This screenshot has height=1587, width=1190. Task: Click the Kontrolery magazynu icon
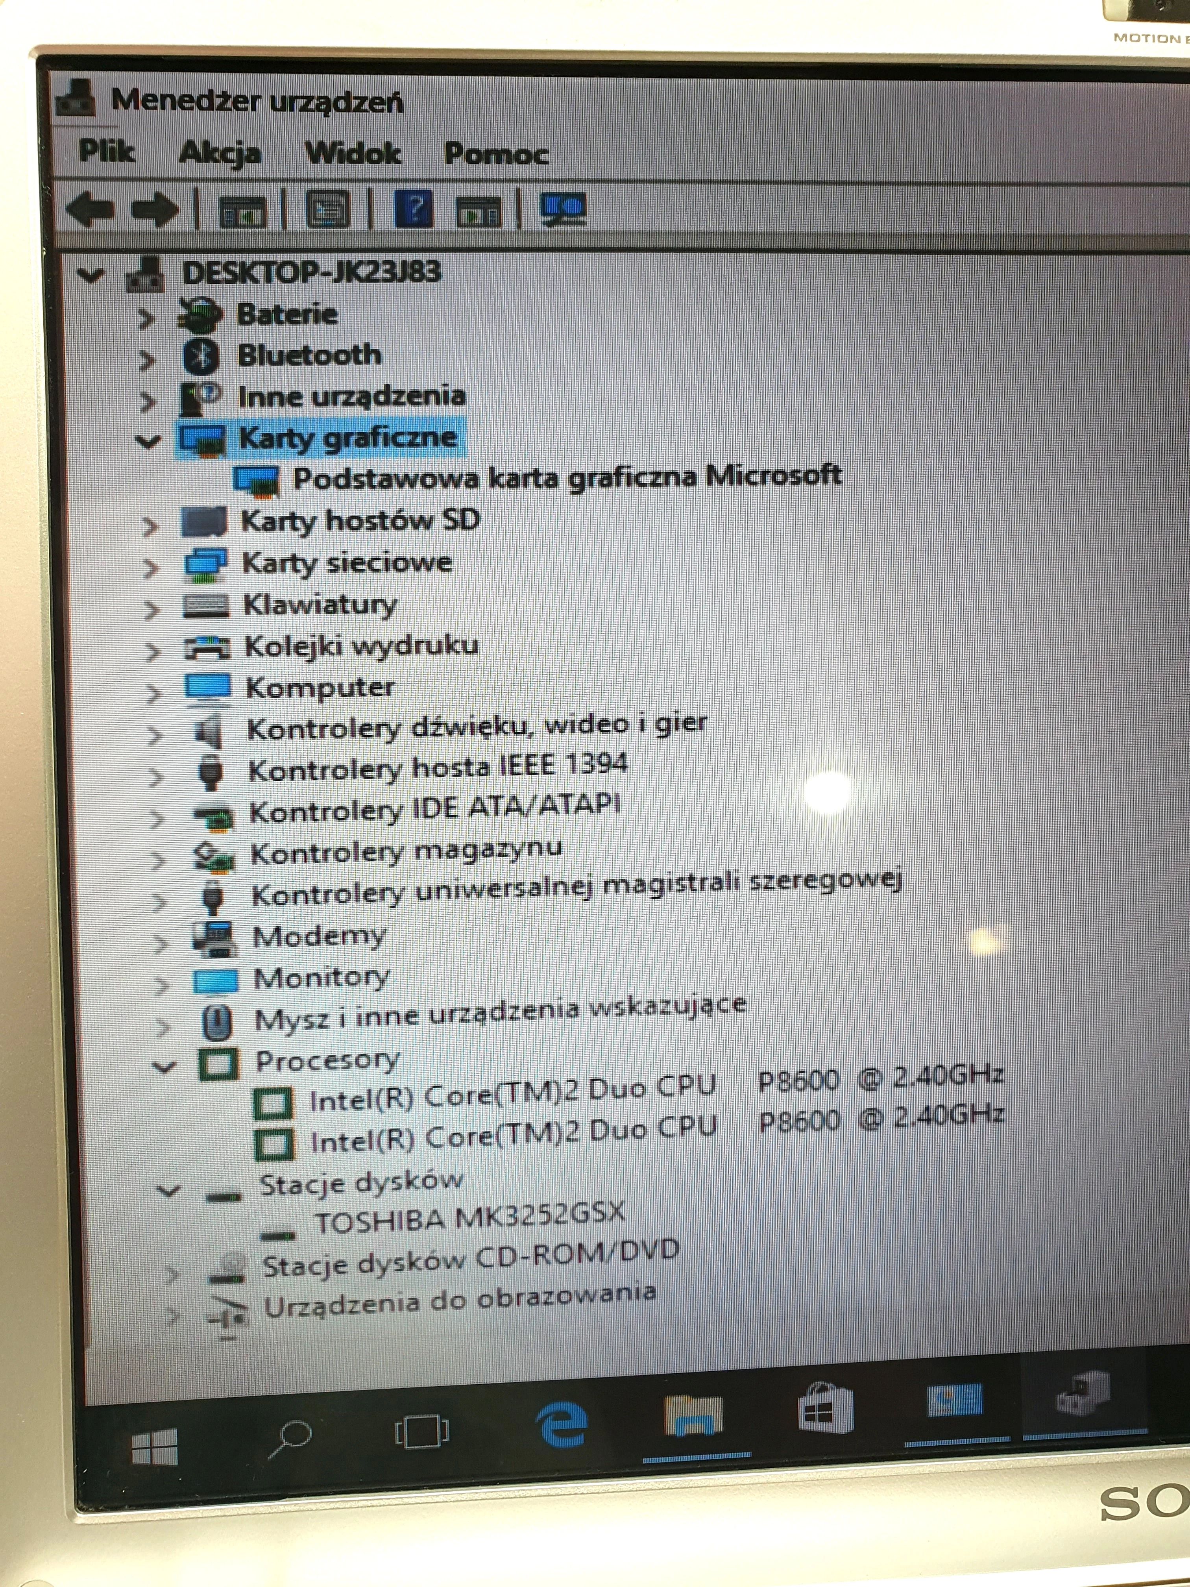214,856
